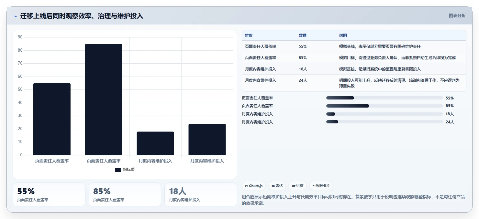Click the panel title 迁移上线后同时观察效率
Screen dimensions: 479x219
pyautogui.click(x=82, y=16)
